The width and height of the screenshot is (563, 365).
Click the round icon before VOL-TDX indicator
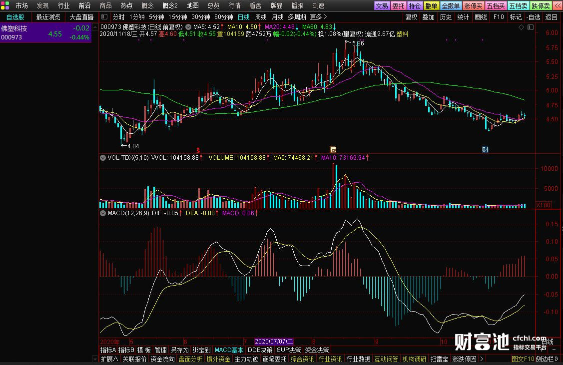pos(103,158)
